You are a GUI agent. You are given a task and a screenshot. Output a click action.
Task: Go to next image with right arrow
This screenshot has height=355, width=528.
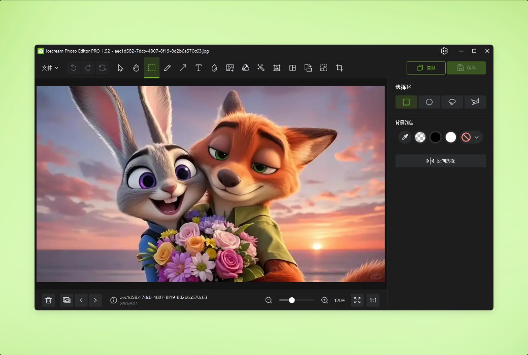point(95,300)
